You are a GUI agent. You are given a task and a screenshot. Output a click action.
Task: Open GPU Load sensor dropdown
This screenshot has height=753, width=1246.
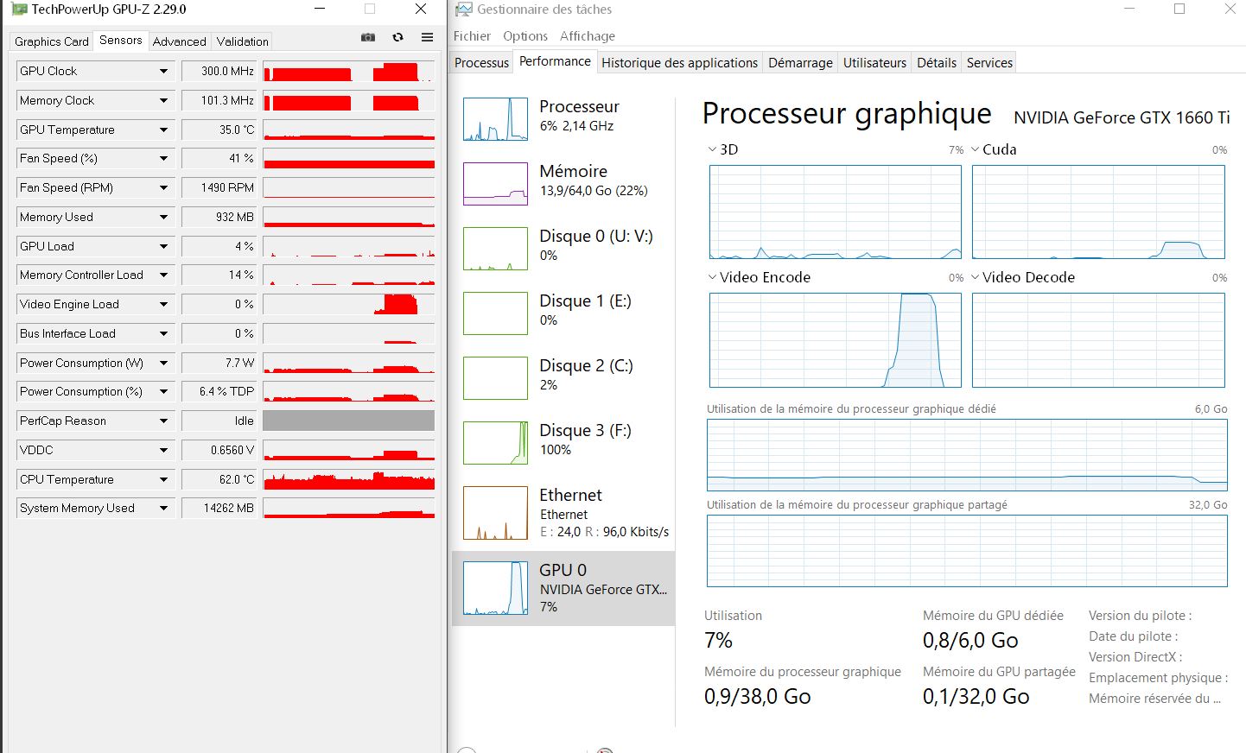[x=163, y=246]
